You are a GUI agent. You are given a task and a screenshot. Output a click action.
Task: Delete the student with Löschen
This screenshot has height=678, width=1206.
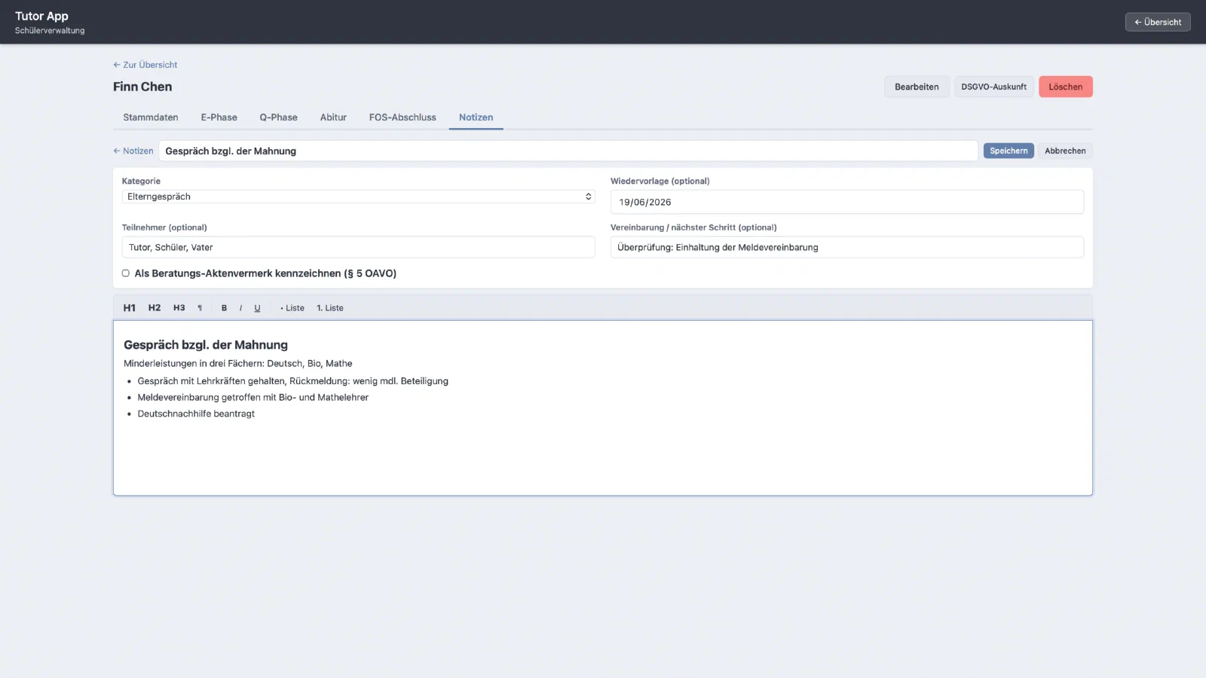coord(1066,87)
